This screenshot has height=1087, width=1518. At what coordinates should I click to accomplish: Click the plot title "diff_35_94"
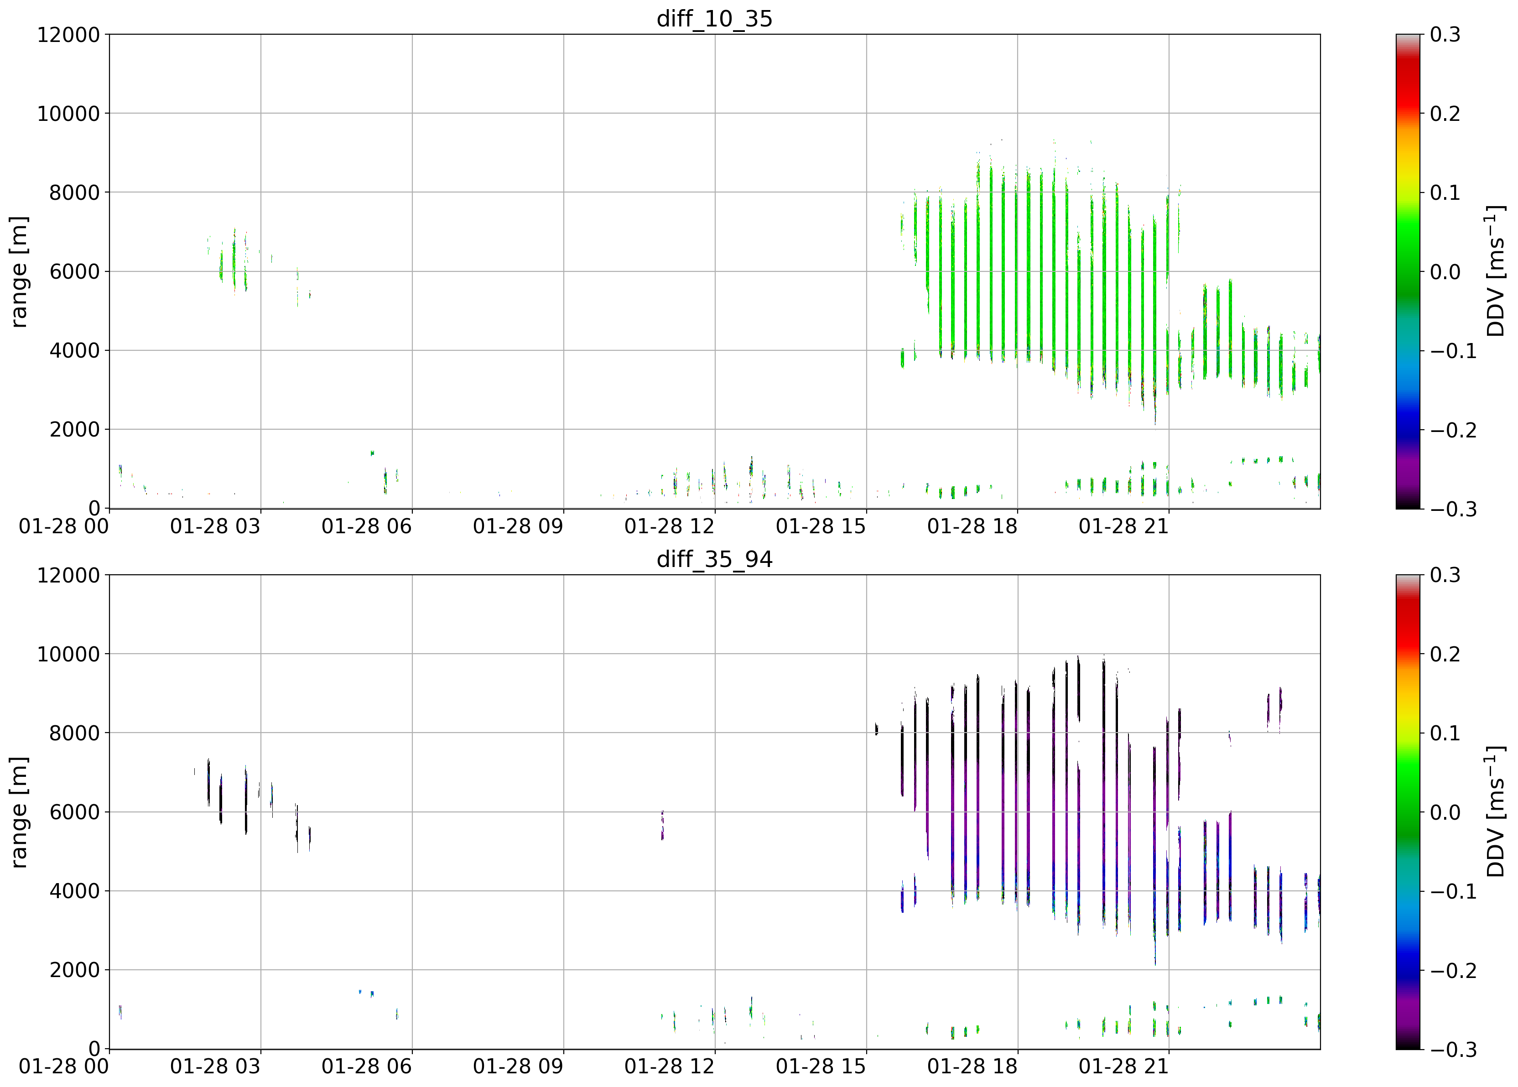tap(714, 559)
